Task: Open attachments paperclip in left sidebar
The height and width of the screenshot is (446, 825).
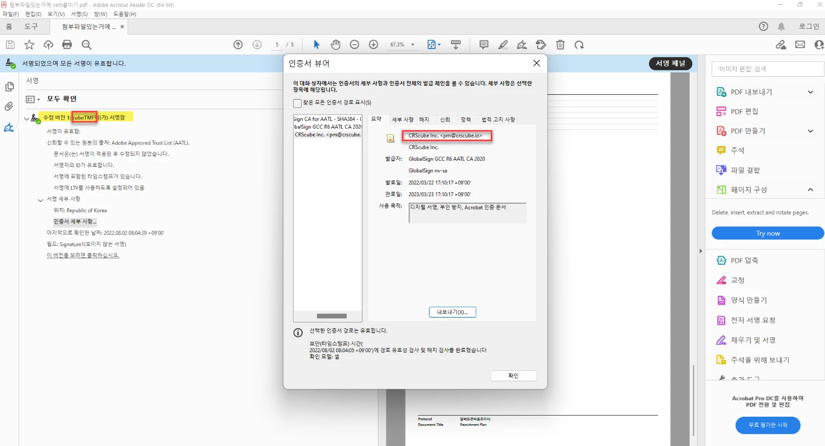Action: click(x=9, y=106)
